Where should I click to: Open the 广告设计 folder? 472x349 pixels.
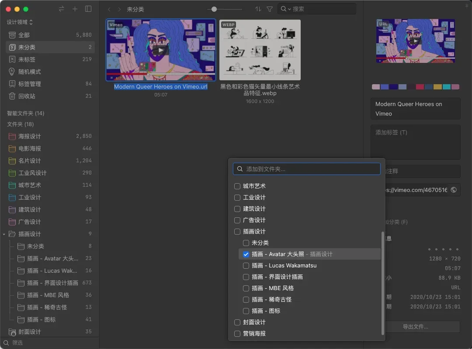pos(50,222)
